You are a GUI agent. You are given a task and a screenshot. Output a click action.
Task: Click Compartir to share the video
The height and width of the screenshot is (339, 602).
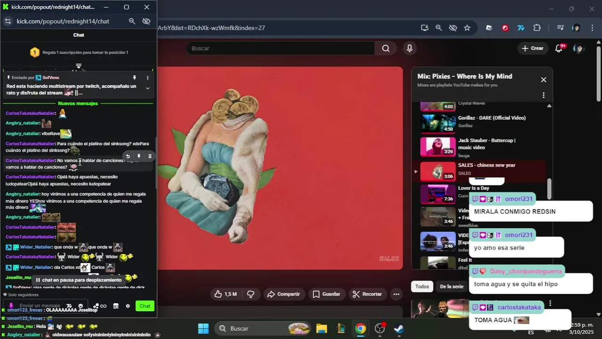(x=284, y=294)
